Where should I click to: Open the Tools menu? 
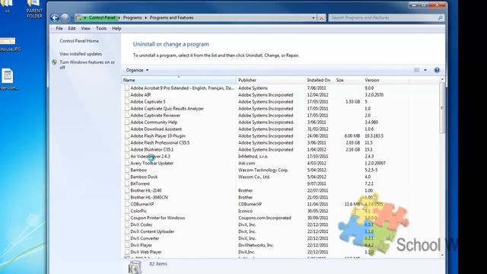(x=101, y=28)
